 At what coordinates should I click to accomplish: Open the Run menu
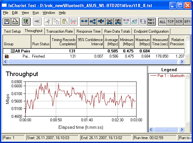coord(36,13)
